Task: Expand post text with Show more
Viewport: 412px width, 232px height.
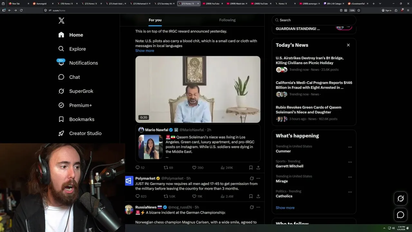Action: [x=145, y=51]
